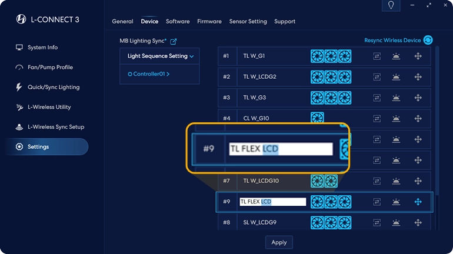
Task: Click four-arrow move icon in TL W_G3 row
Action: [x=418, y=98]
